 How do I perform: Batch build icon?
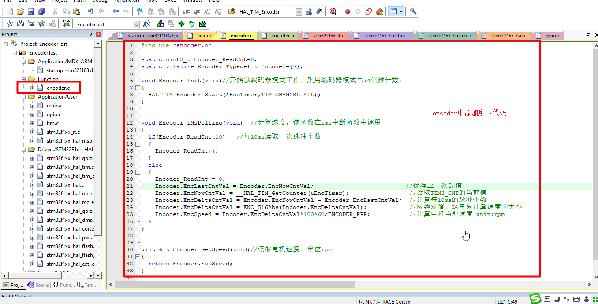pos(41,24)
